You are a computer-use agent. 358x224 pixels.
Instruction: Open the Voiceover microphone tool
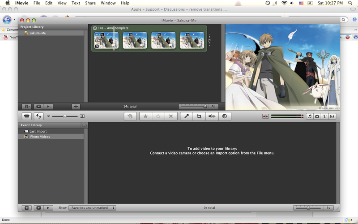click(x=187, y=116)
